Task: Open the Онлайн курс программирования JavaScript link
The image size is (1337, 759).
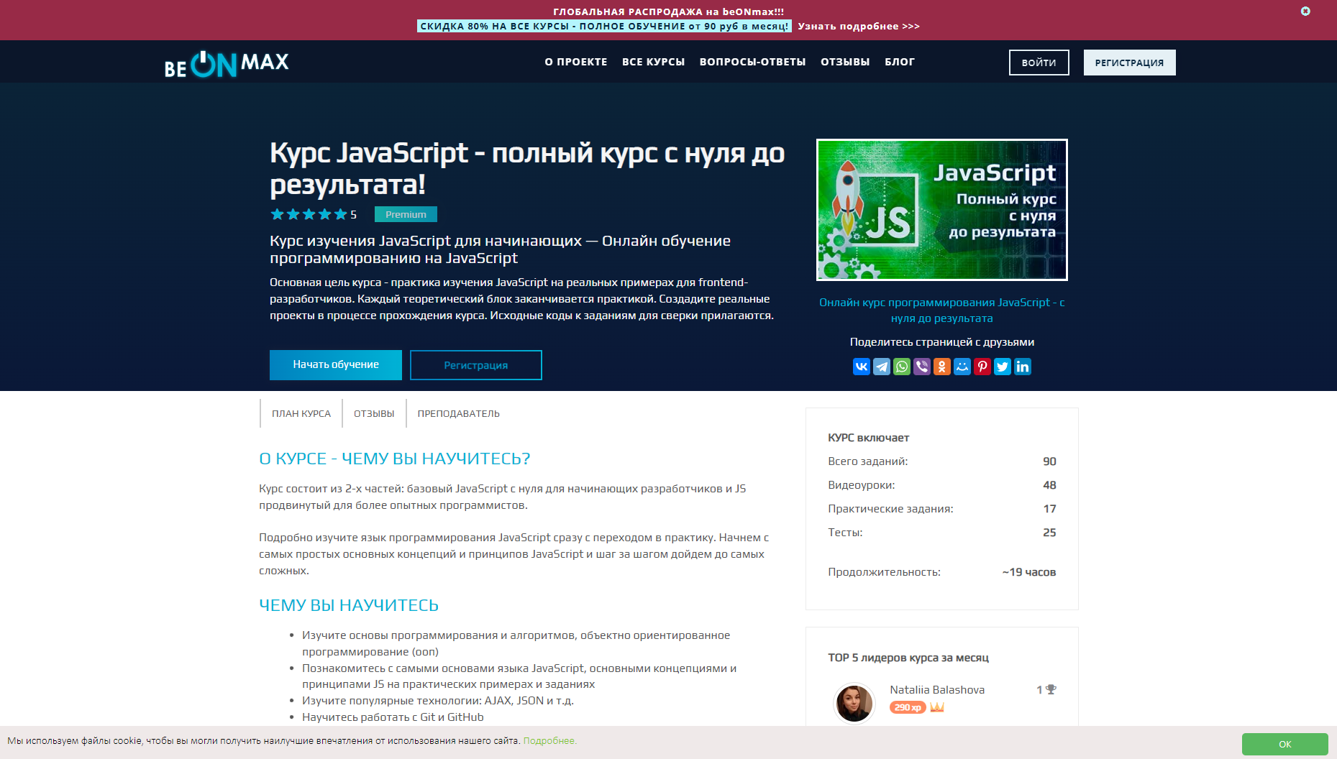Action: point(942,310)
